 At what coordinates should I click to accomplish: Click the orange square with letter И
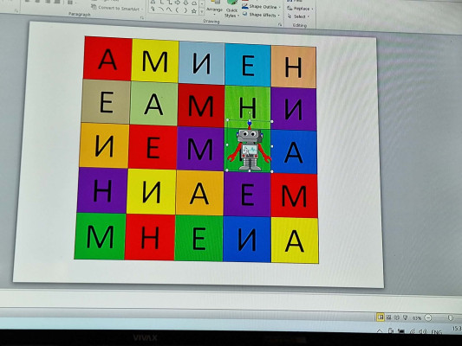coord(104,145)
